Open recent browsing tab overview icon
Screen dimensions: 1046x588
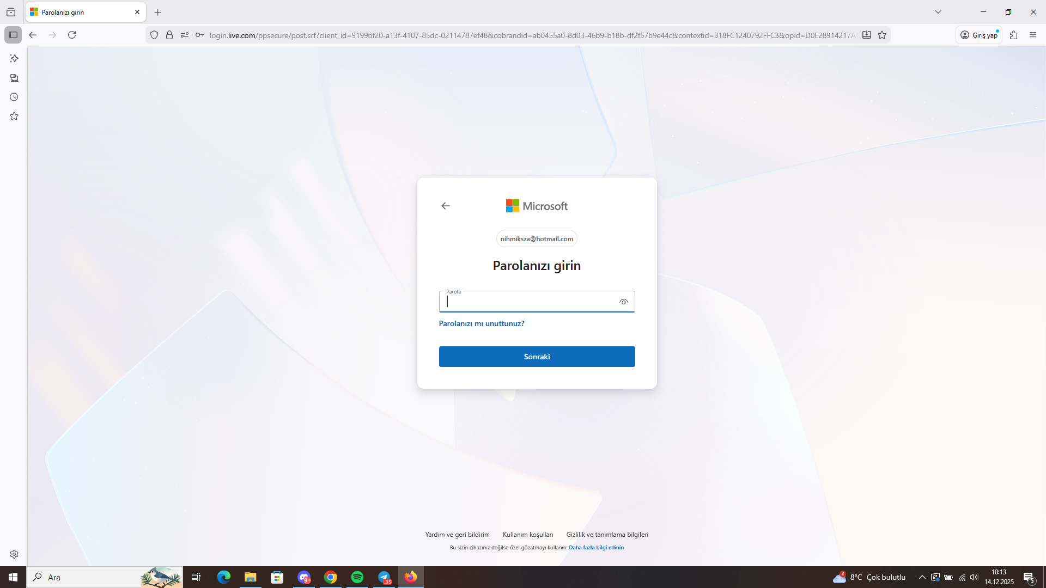(x=11, y=12)
